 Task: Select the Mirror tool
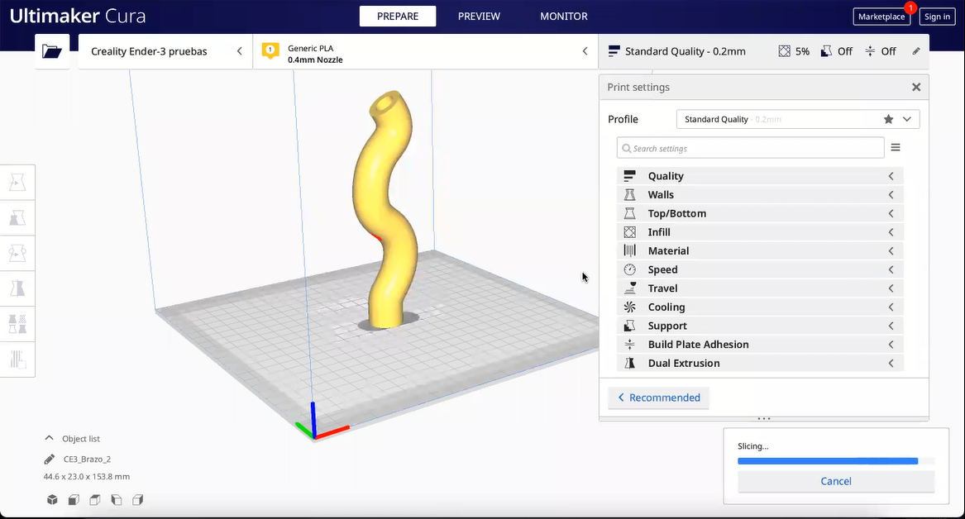[17, 288]
